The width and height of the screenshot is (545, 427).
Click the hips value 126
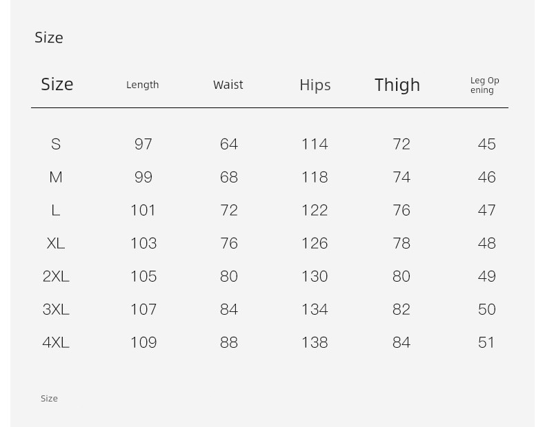point(315,243)
